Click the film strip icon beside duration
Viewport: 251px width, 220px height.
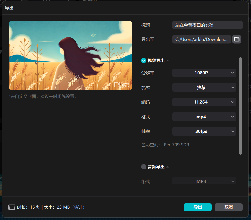point(12,207)
